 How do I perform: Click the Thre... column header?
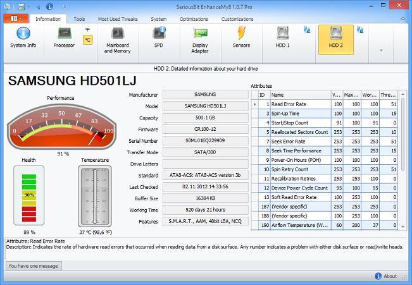pyautogui.click(x=389, y=95)
